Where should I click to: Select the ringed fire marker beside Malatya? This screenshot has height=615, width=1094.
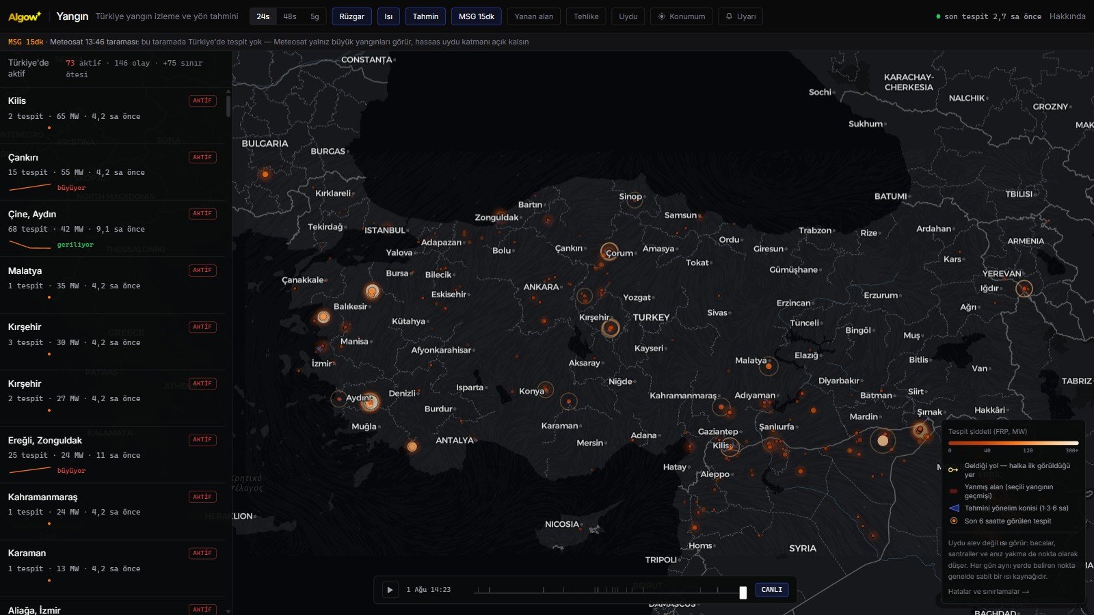point(769,366)
